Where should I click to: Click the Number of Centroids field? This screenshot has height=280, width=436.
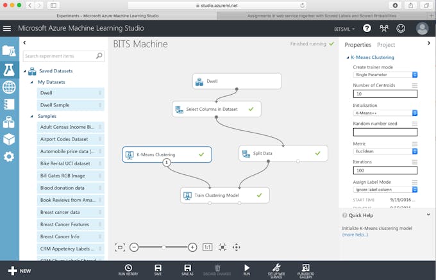[385, 94]
